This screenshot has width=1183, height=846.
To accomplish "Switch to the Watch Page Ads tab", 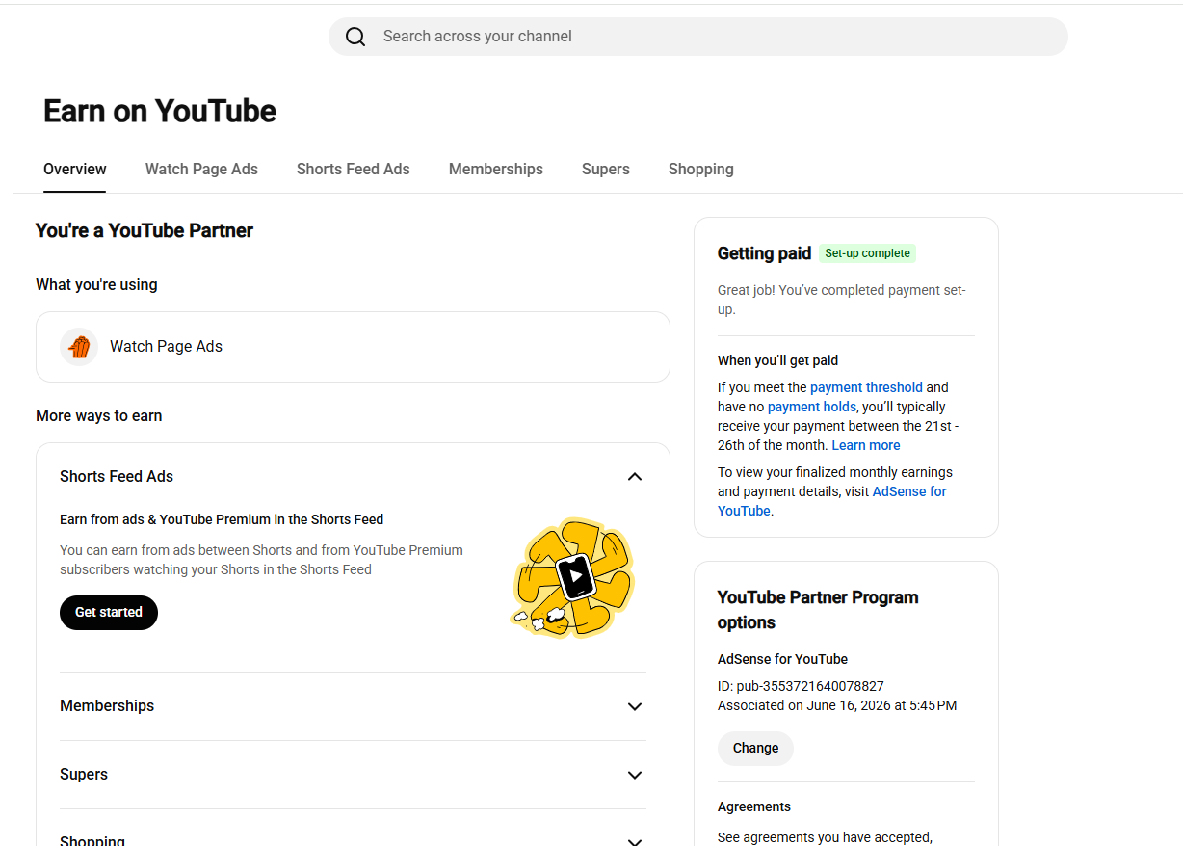I will [x=201, y=169].
